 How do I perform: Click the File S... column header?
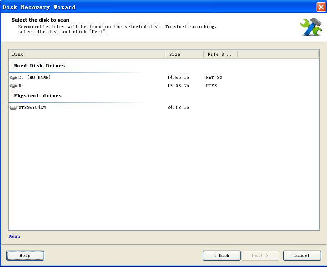click(221, 54)
